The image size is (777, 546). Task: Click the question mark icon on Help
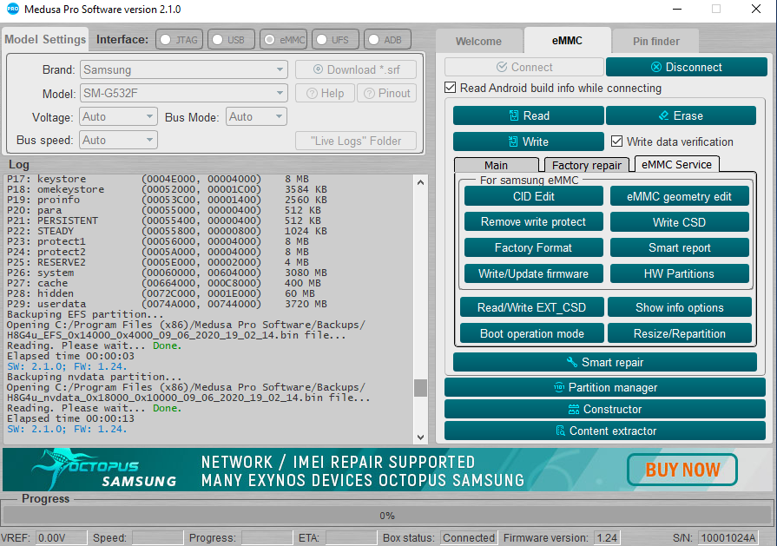(x=312, y=93)
